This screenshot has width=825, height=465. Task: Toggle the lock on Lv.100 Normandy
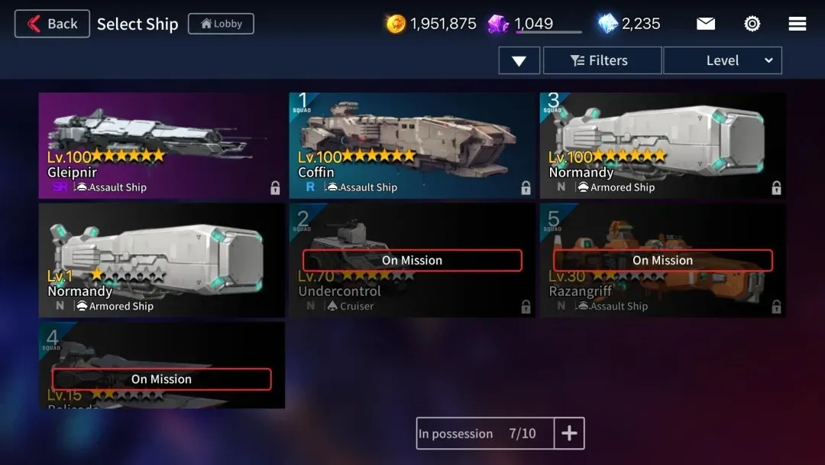point(776,187)
